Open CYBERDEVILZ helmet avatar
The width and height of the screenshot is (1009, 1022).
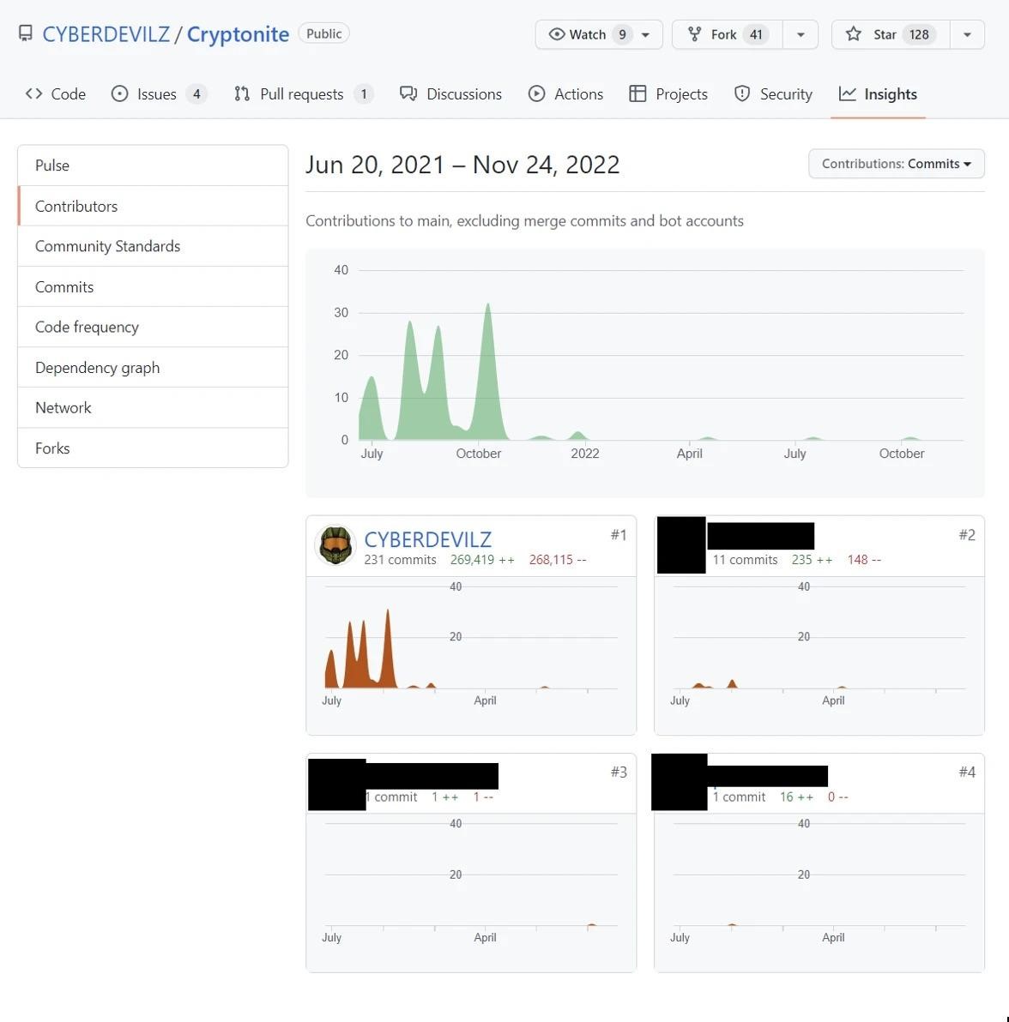point(335,545)
